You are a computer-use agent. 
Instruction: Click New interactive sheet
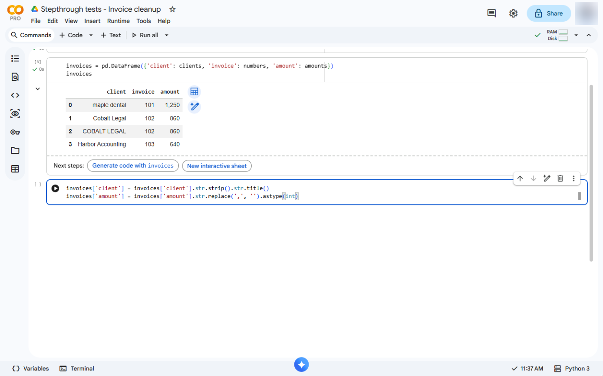pos(217,166)
